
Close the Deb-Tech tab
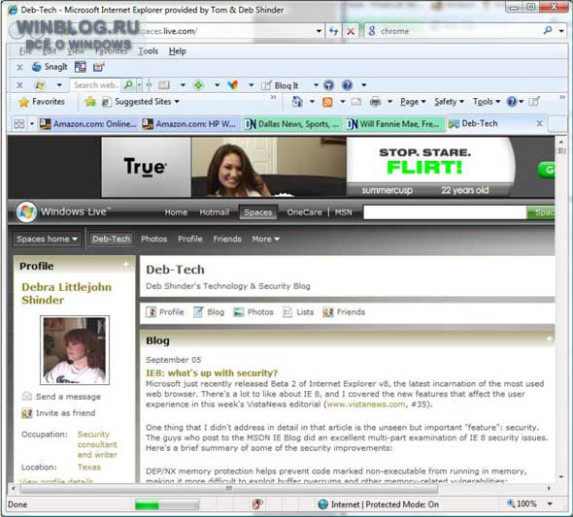pyautogui.click(x=539, y=124)
